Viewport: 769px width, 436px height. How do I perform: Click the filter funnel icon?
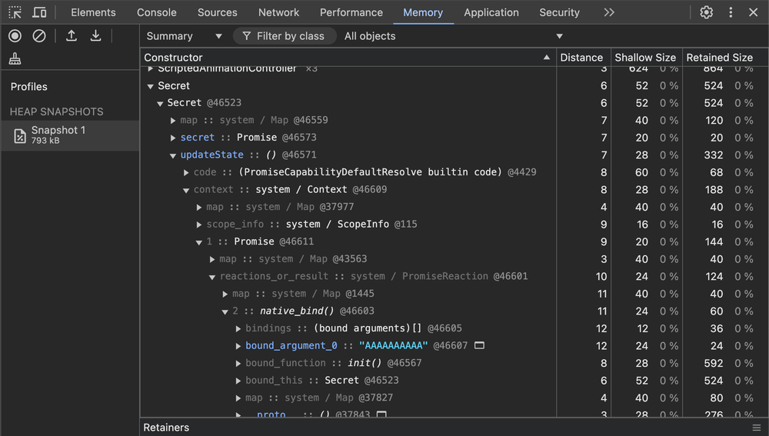point(247,36)
